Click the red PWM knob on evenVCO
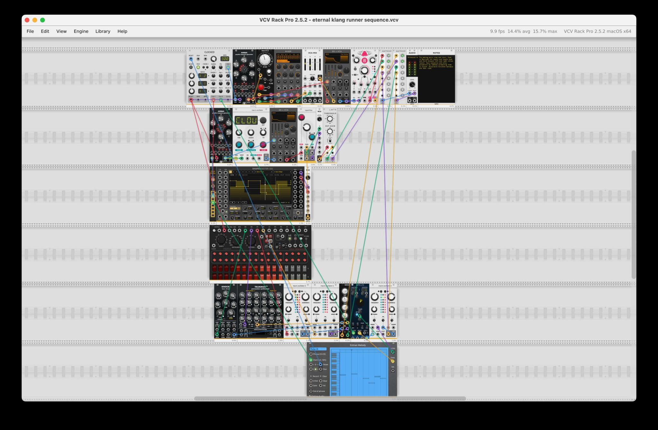This screenshot has height=430, width=658. pyautogui.click(x=261, y=87)
